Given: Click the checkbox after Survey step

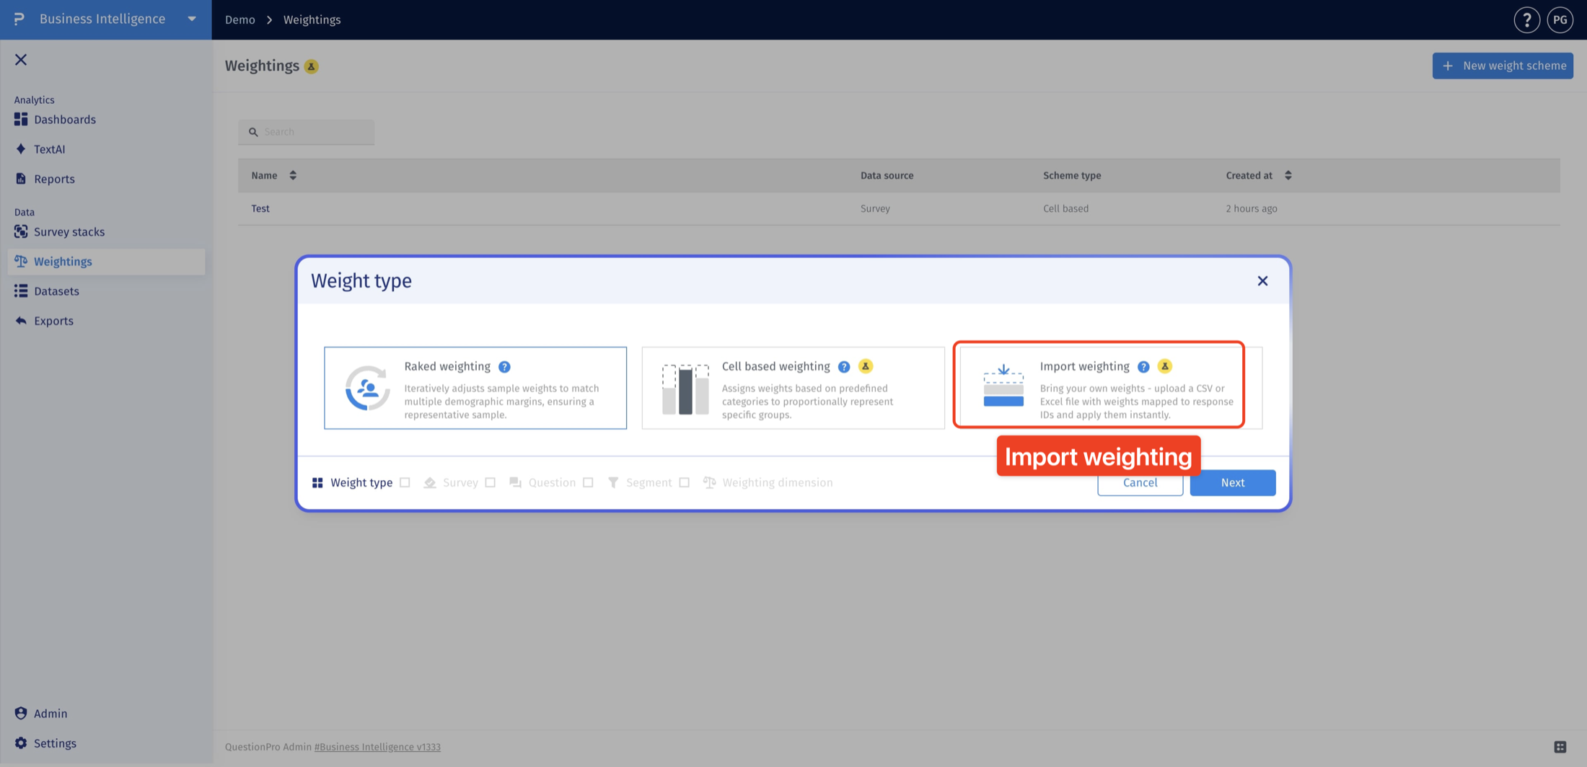Looking at the screenshot, I should click(x=491, y=483).
